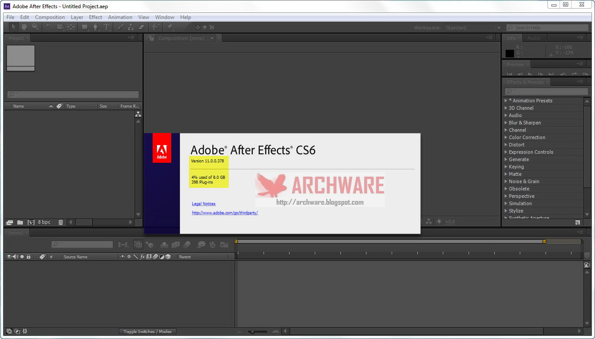Open the project flowchart view icon
This screenshot has height=339, width=595.
point(138,114)
